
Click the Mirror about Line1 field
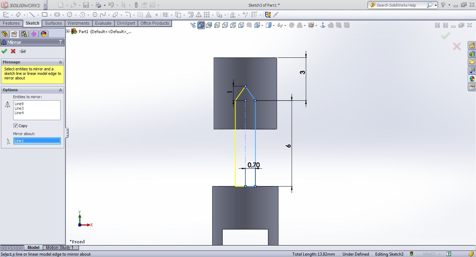37,141
